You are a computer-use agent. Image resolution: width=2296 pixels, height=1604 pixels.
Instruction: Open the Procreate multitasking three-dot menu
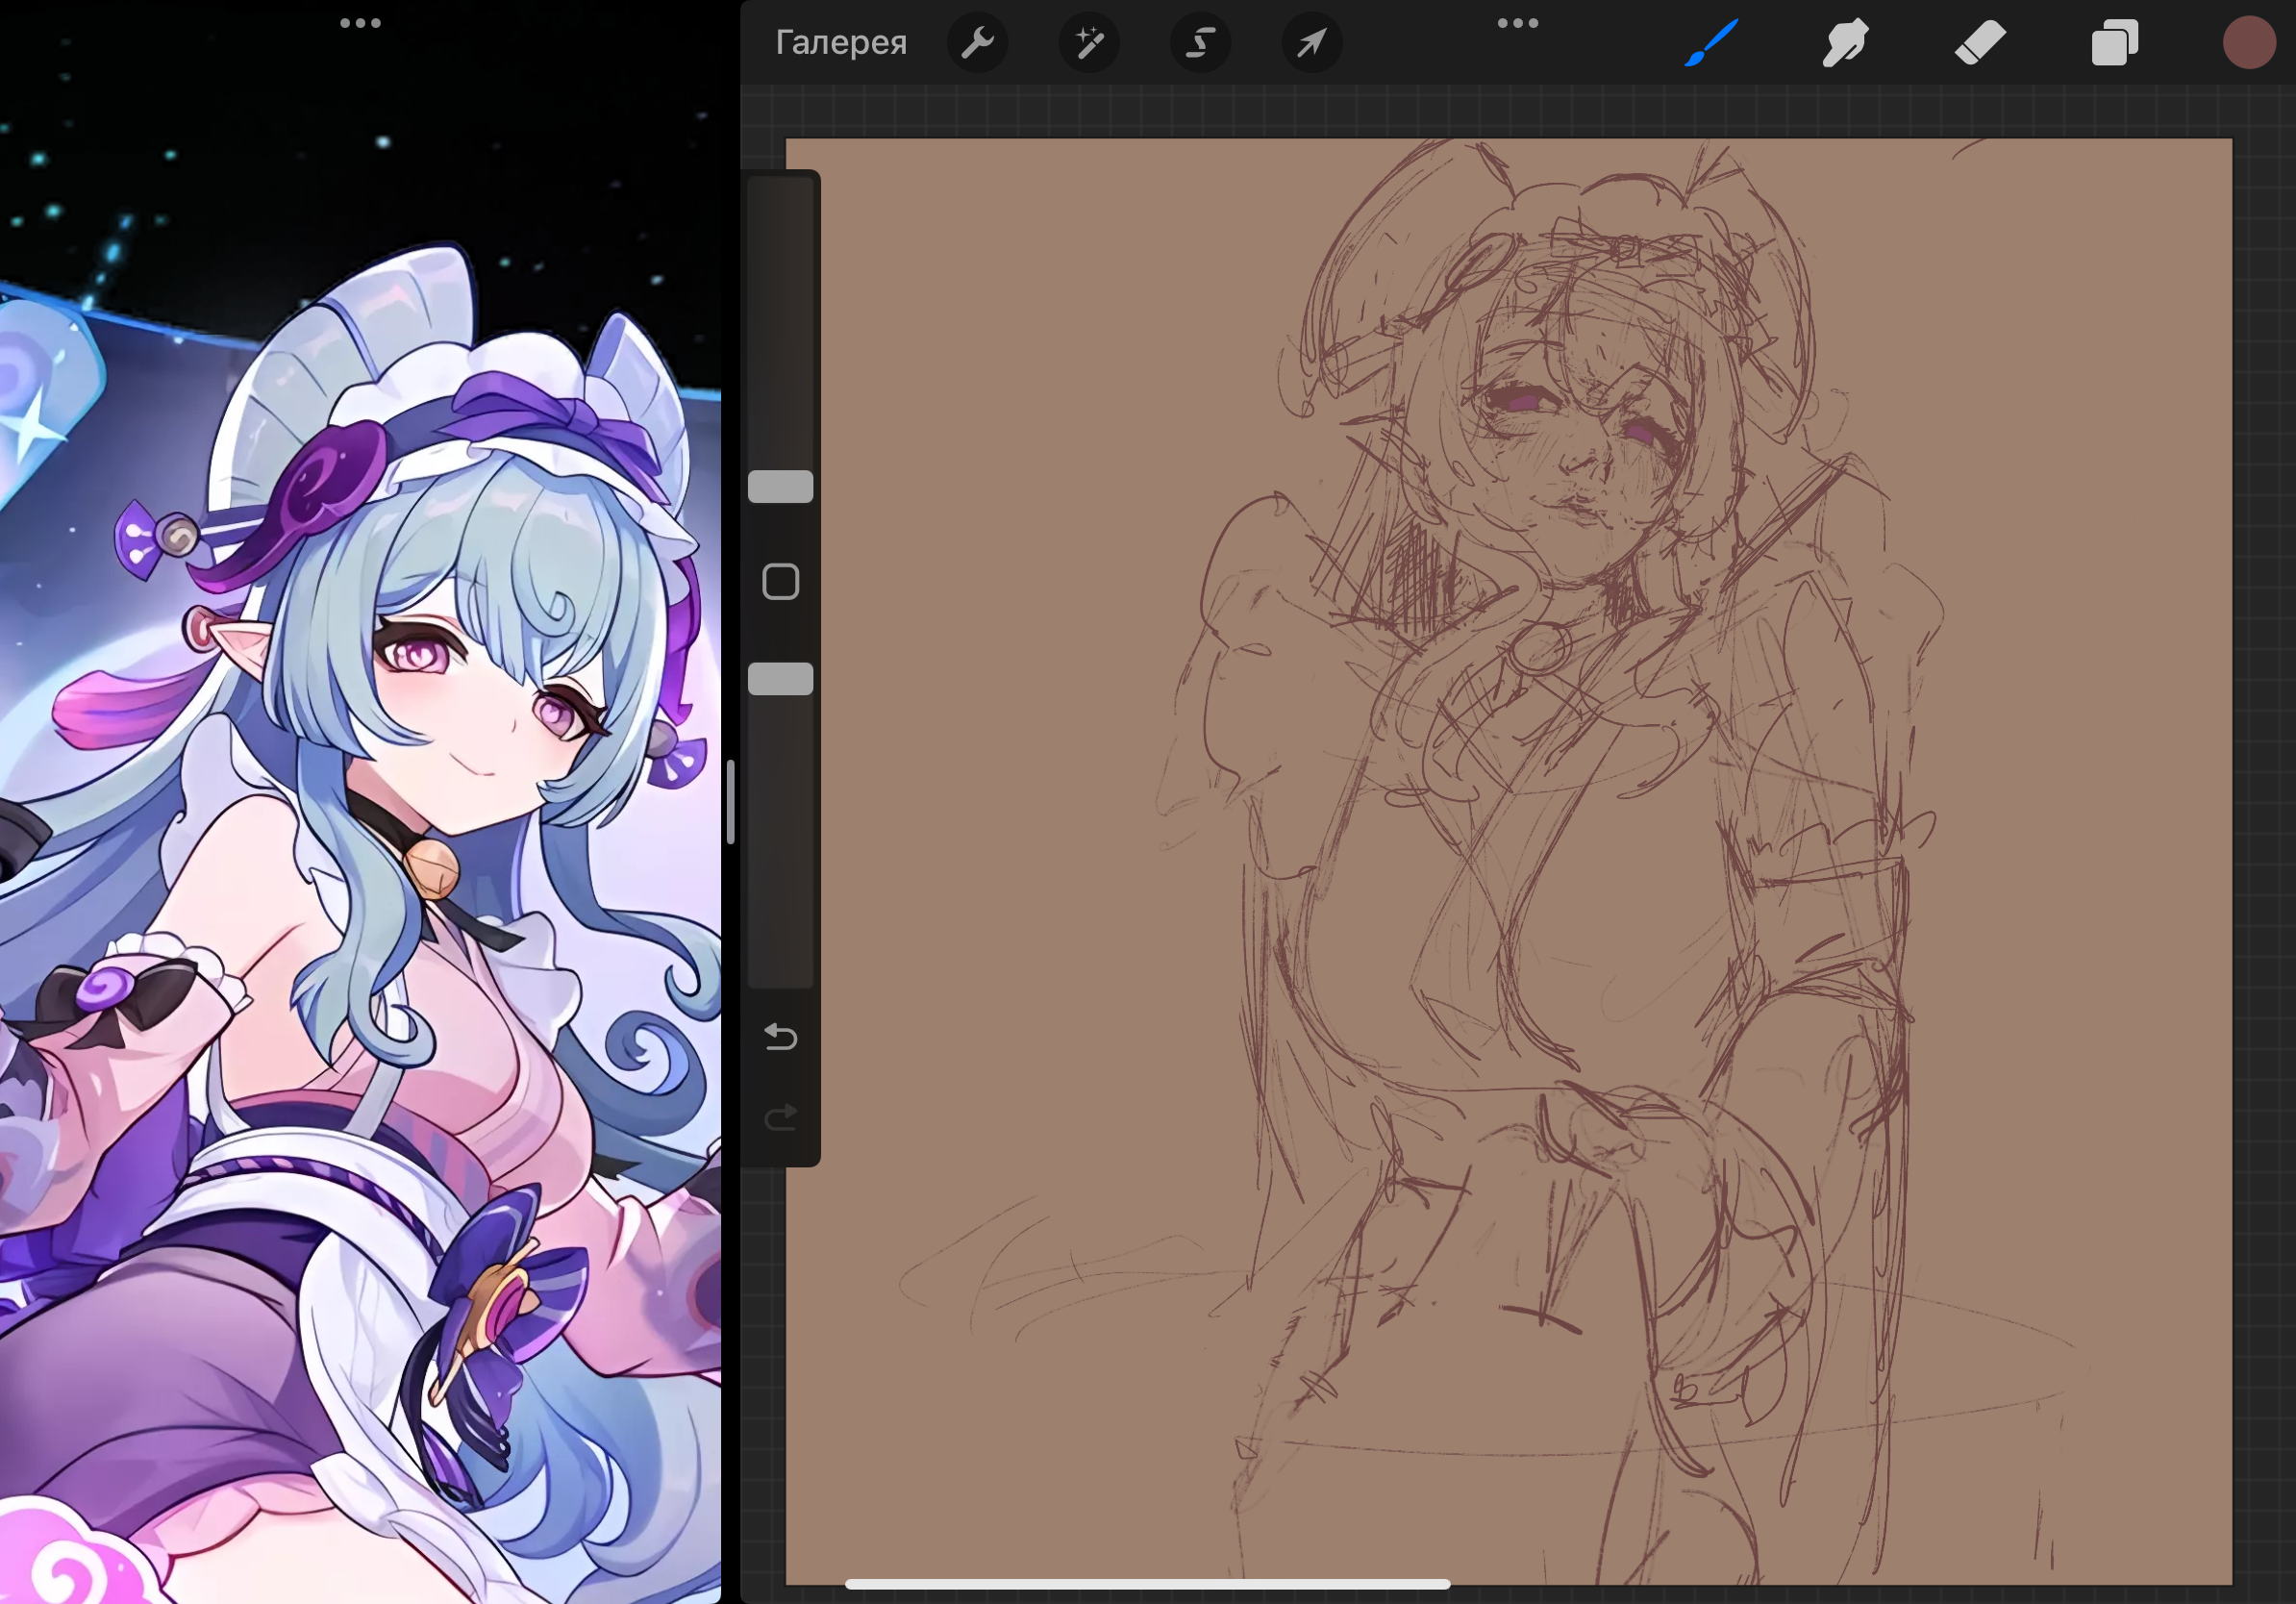pos(1517,23)
